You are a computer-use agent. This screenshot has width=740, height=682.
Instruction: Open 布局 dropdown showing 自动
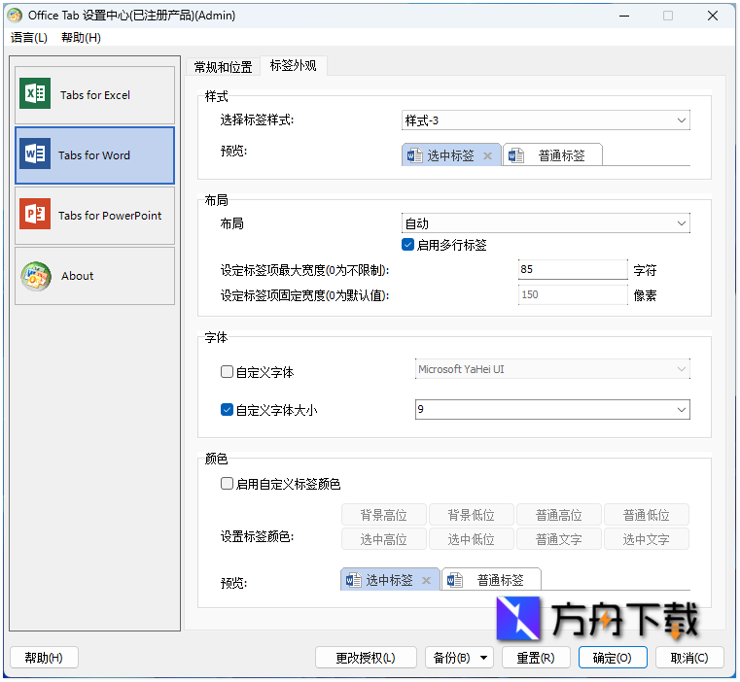tap(546, 223)
